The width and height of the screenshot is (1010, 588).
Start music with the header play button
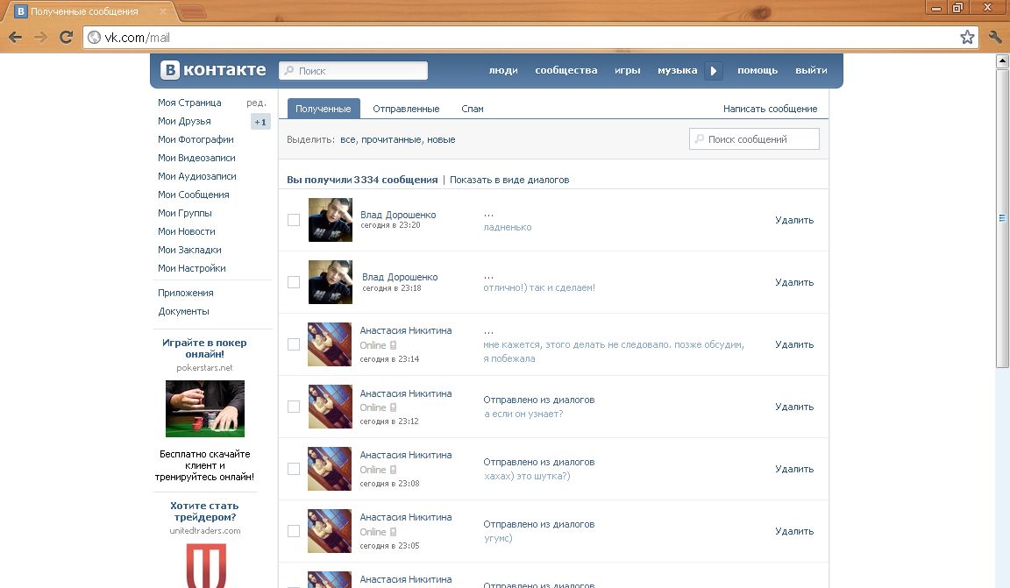(713, 70)
